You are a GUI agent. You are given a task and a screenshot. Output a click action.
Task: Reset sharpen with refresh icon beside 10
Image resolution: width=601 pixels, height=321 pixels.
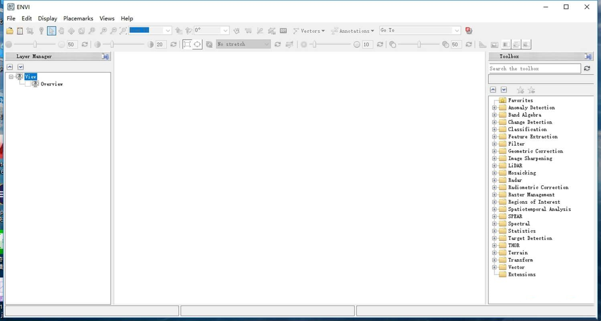380,44
